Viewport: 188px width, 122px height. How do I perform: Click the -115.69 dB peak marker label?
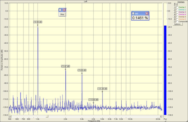(93, 100)
